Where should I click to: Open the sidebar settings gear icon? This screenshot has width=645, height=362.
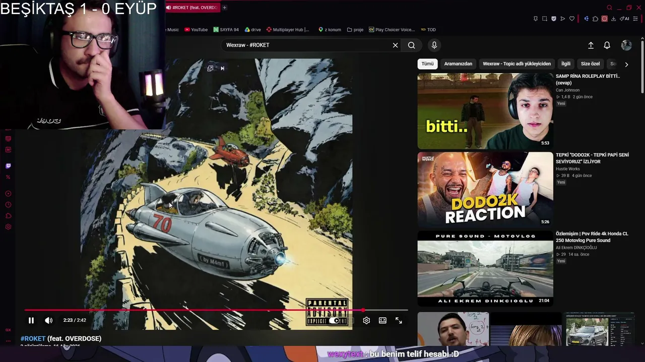click(x=8, y=227)
